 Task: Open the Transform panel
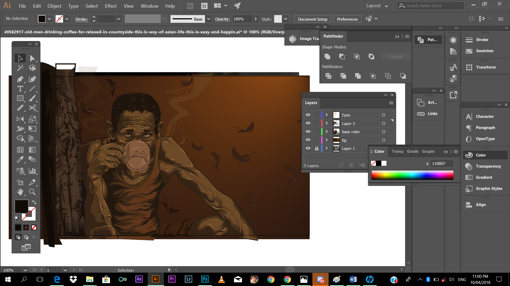click(481, 67)
